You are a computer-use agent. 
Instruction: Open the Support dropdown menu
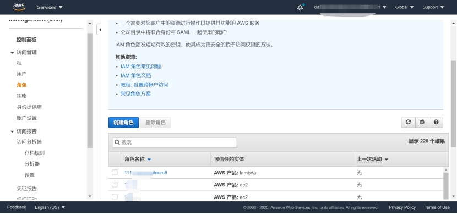coord(433,7)
